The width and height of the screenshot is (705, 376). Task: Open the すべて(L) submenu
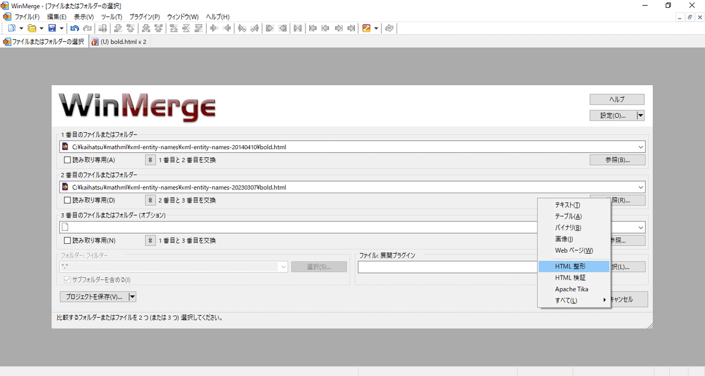tap(574, 300)
